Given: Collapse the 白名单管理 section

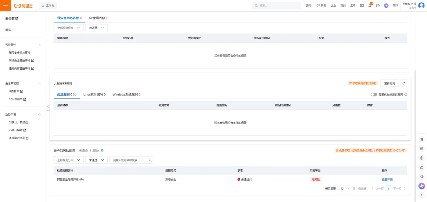Looking at the screenshot, I should [x=39, y=83].
